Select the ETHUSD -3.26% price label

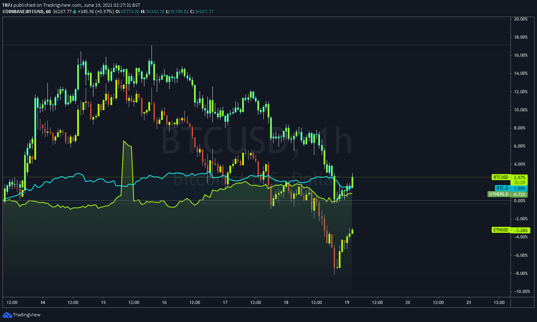(x=511, y=230)
